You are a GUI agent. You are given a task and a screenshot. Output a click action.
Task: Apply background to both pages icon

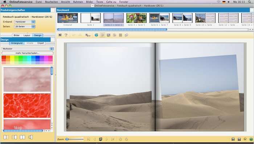pyautogui.click(x=22, y=137)
